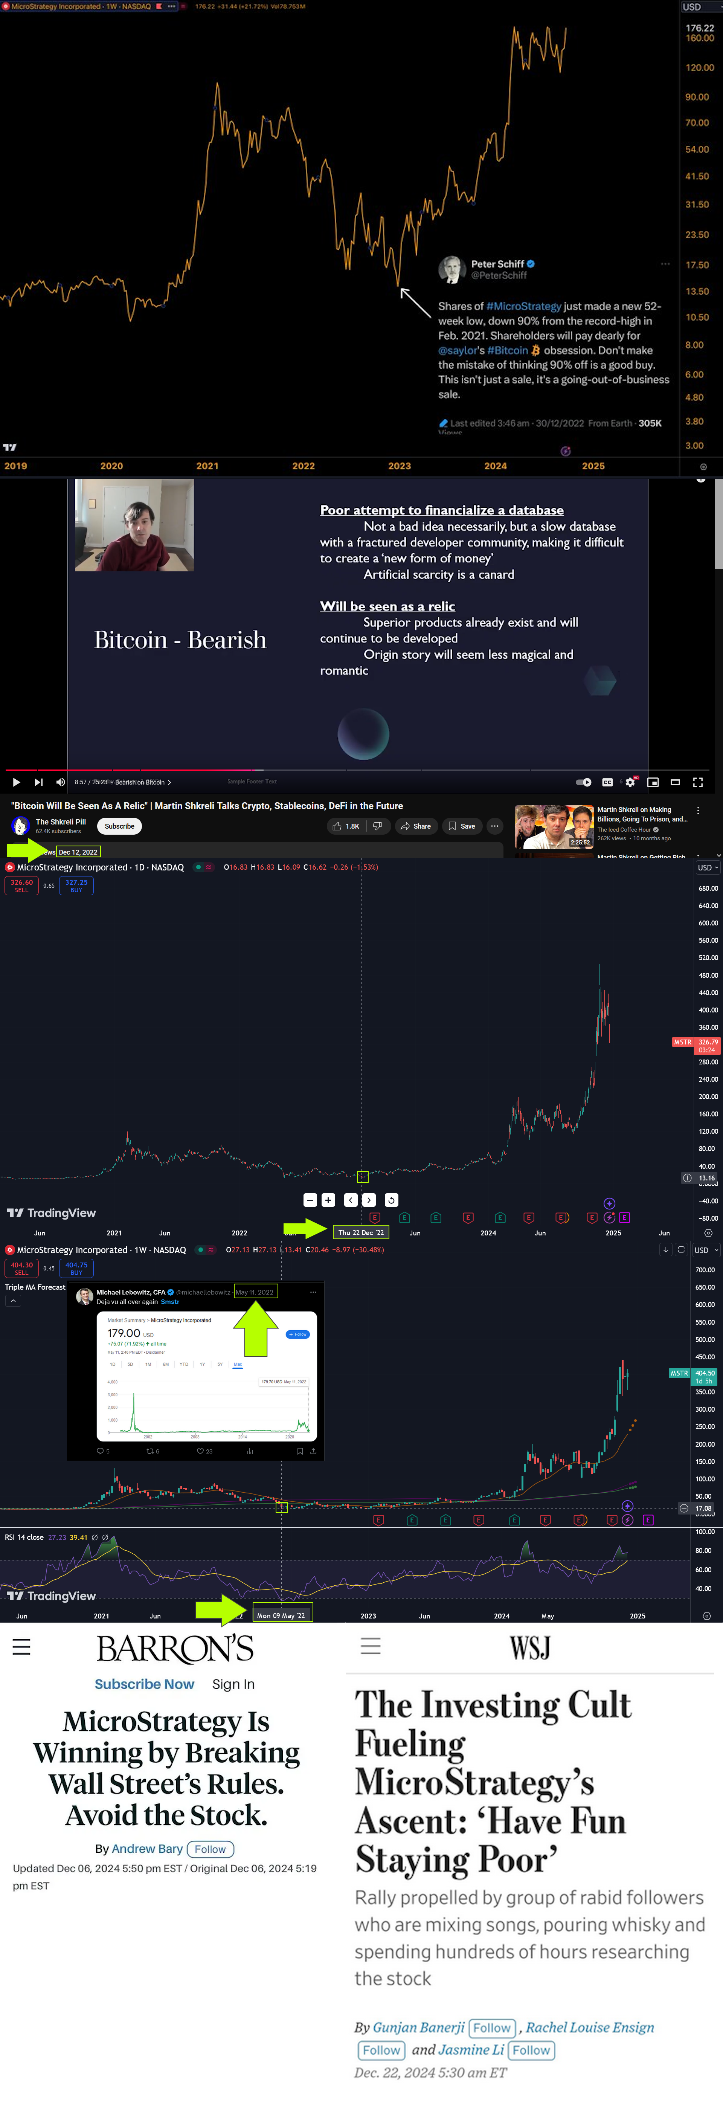
Task: Click purple plus circle marker on daily chart
Action: point(609,1203)
